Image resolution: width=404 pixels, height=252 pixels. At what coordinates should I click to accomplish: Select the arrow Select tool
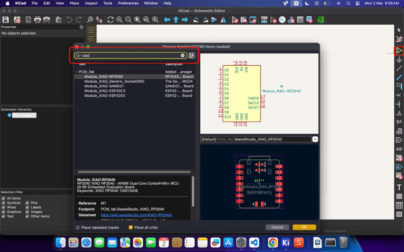tap(399, 30)
